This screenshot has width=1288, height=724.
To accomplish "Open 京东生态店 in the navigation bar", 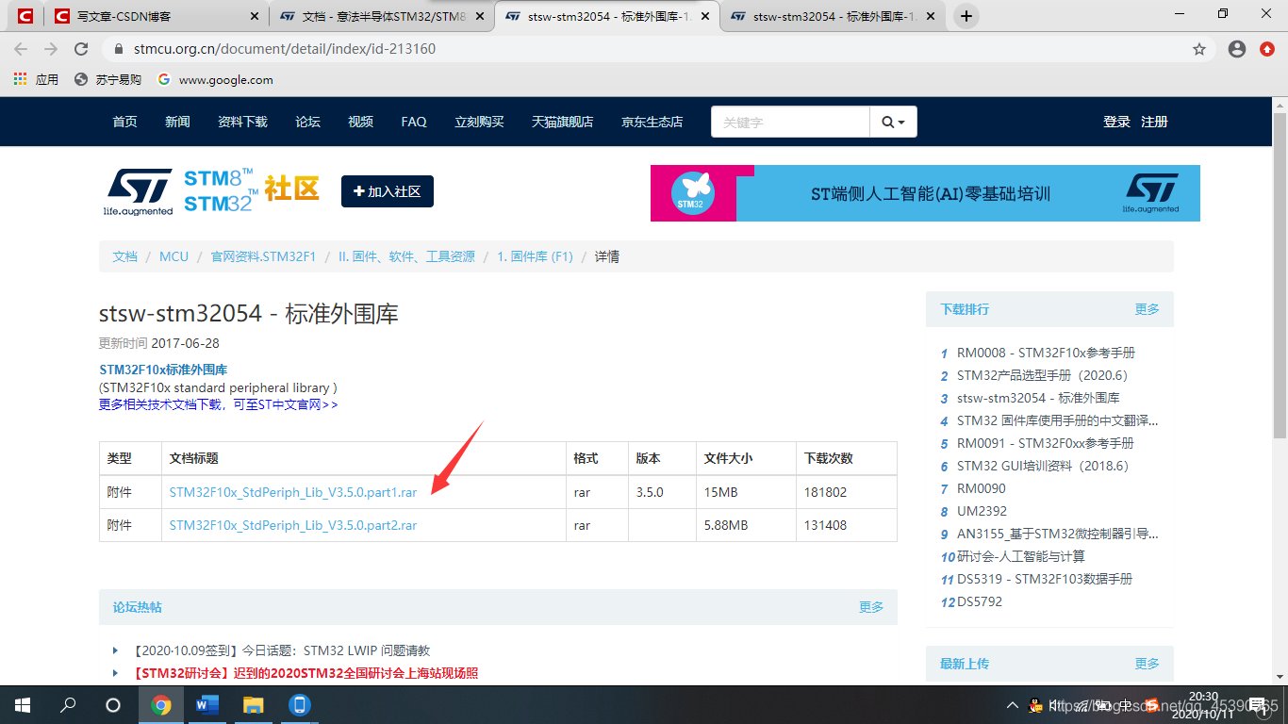I will [652, 122].
